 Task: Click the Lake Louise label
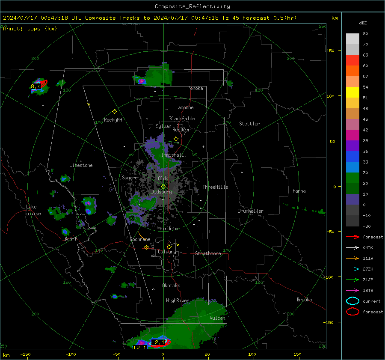coord(33,210)
